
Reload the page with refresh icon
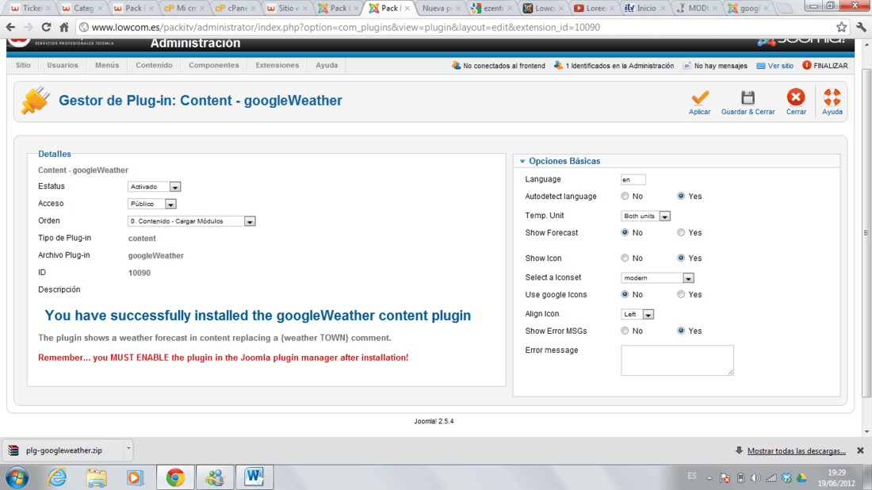tap(46, 27)
